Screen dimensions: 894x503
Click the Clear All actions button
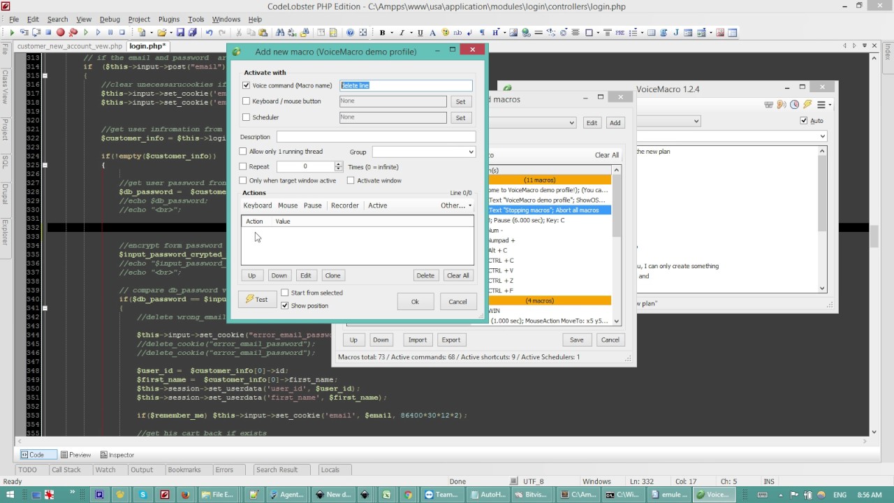pos(457,275)
